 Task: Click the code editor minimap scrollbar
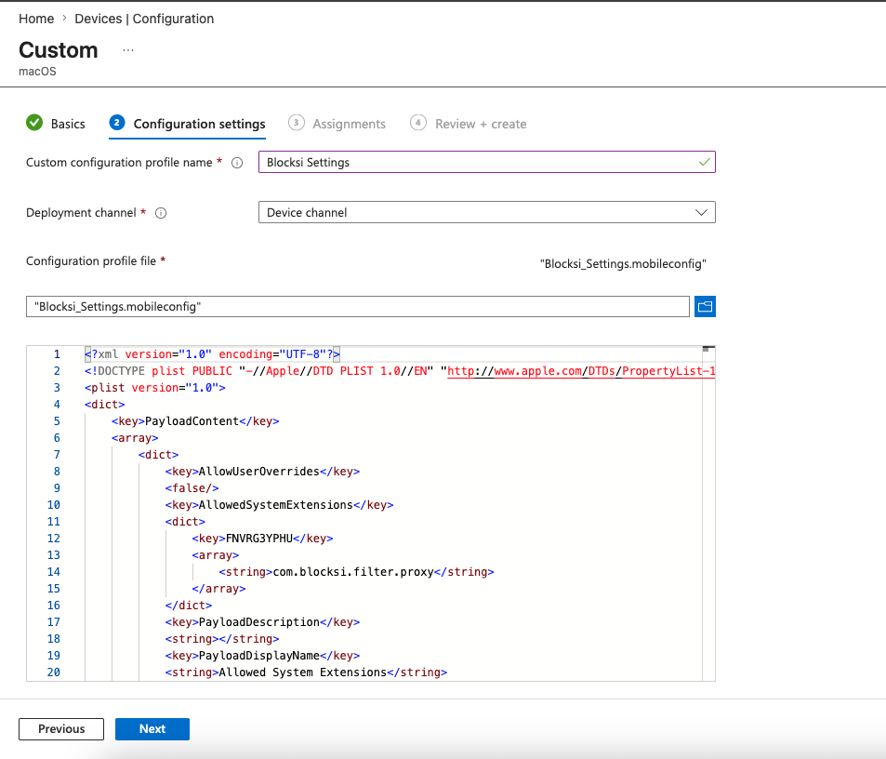pos(708,513)
